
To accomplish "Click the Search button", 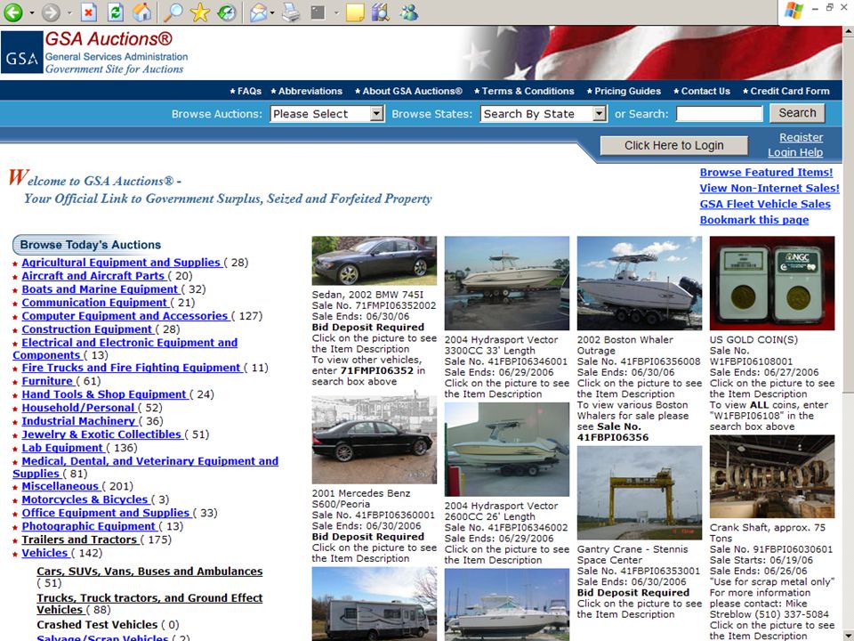I will (x=797, y=113).
